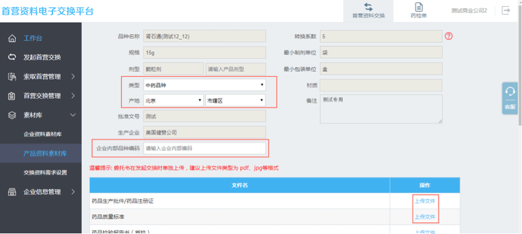This screenshot has height=234, width=522.
Task: Click the logout icon at top right
Action: (x=506, y=10)
